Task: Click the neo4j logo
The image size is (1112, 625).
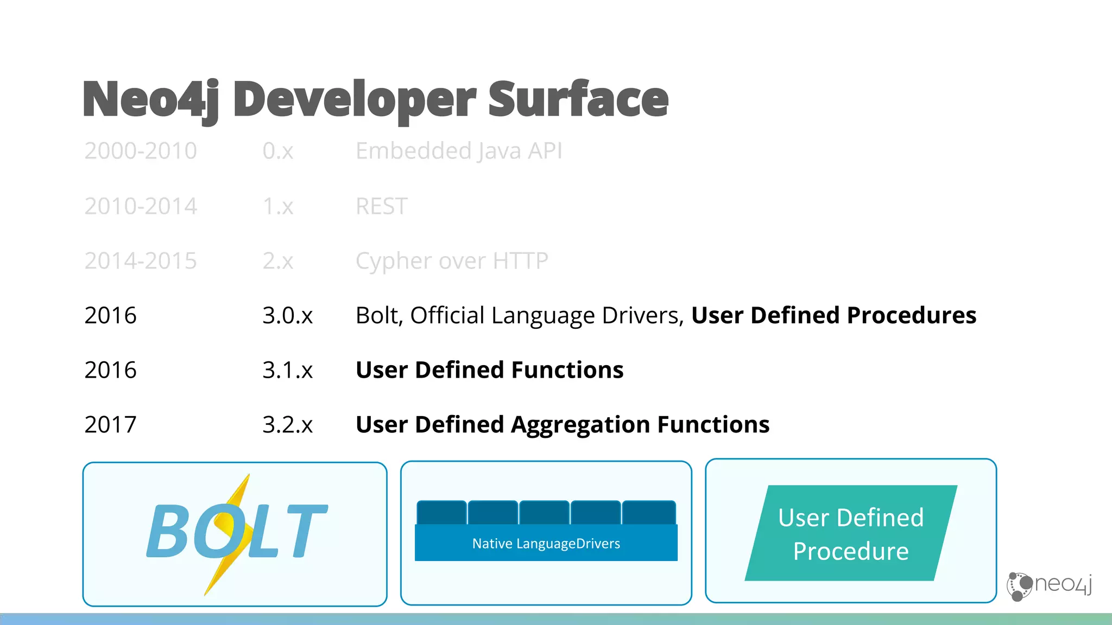Action: [x=1049, y=586]
